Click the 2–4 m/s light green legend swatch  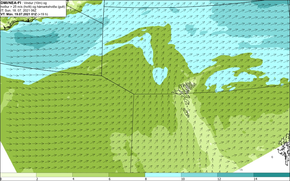pyautogui.click(x=55, y=175)
